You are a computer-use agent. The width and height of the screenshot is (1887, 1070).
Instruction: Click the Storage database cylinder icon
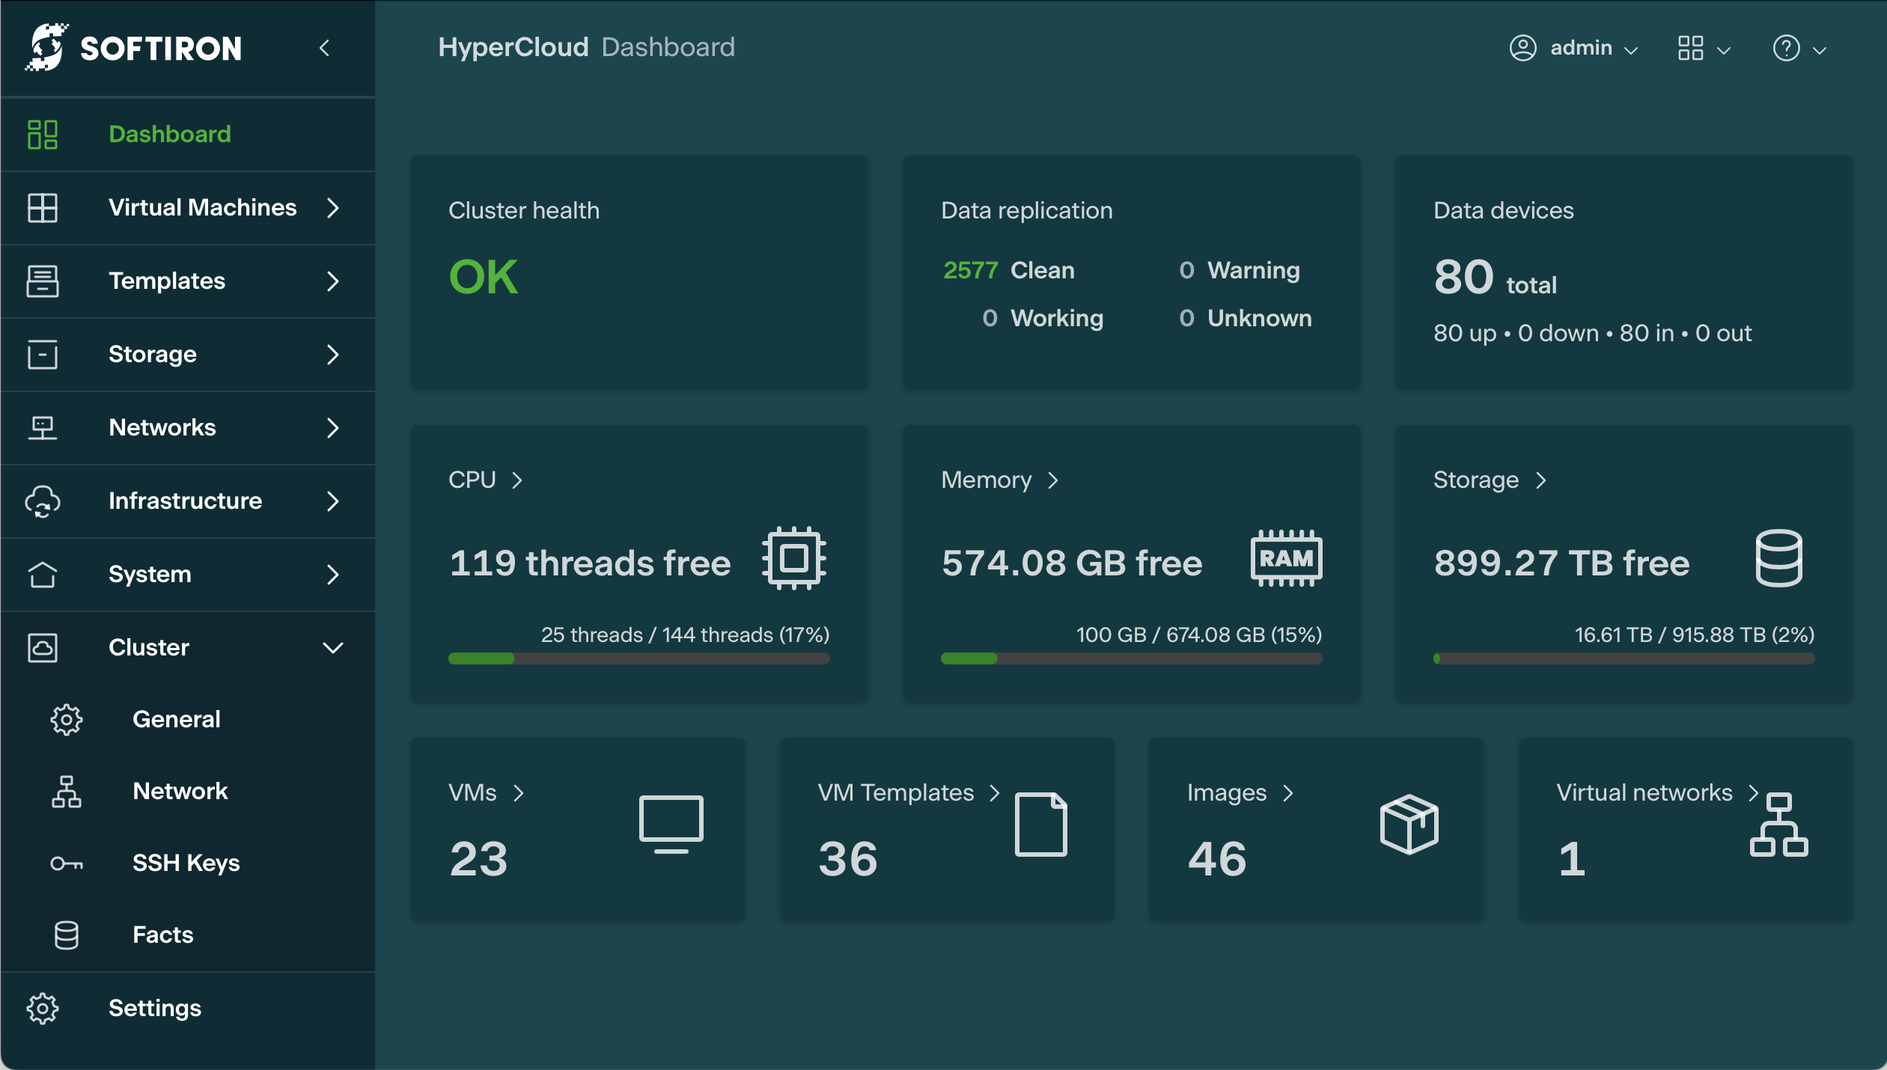pyautogui.click(x=1778, y=558)
